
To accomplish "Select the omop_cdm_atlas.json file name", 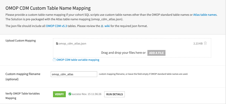I will point(73,43).
